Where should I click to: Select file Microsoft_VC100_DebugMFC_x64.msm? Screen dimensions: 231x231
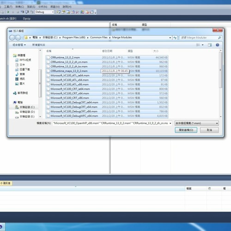[x=107, y=116]
